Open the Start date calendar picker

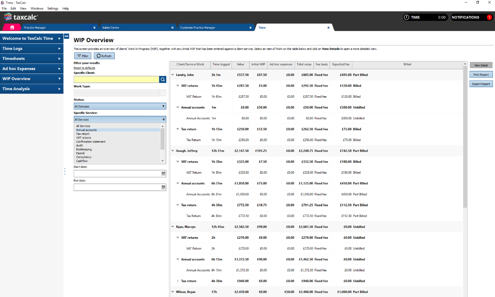click(163, 174)
